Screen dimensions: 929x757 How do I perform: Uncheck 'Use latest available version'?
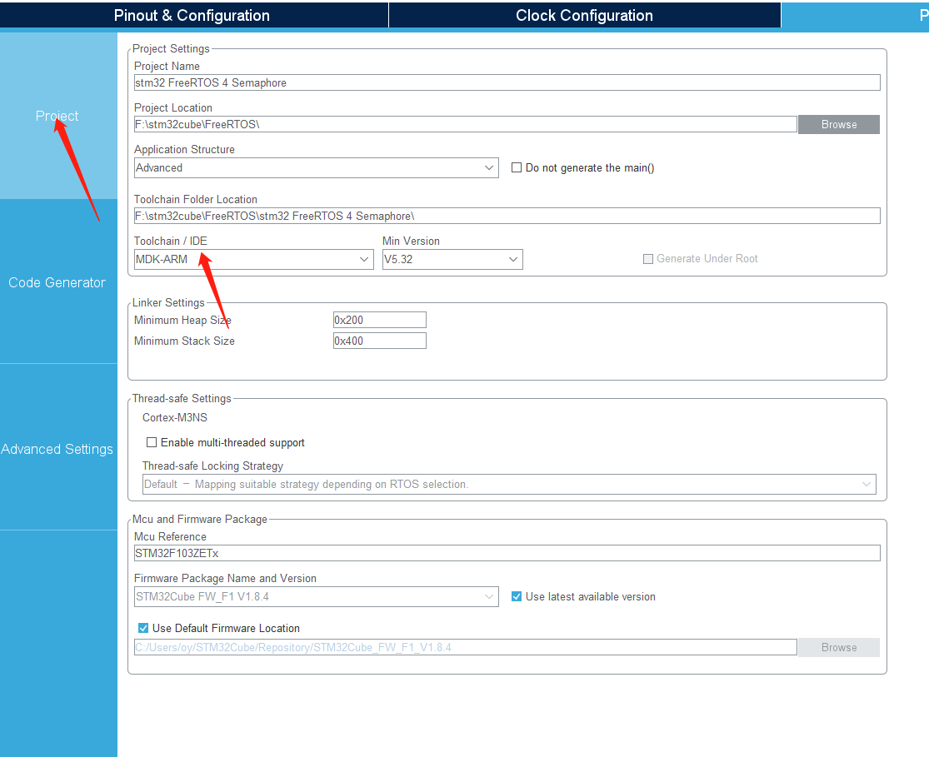[x=517, y=596]
